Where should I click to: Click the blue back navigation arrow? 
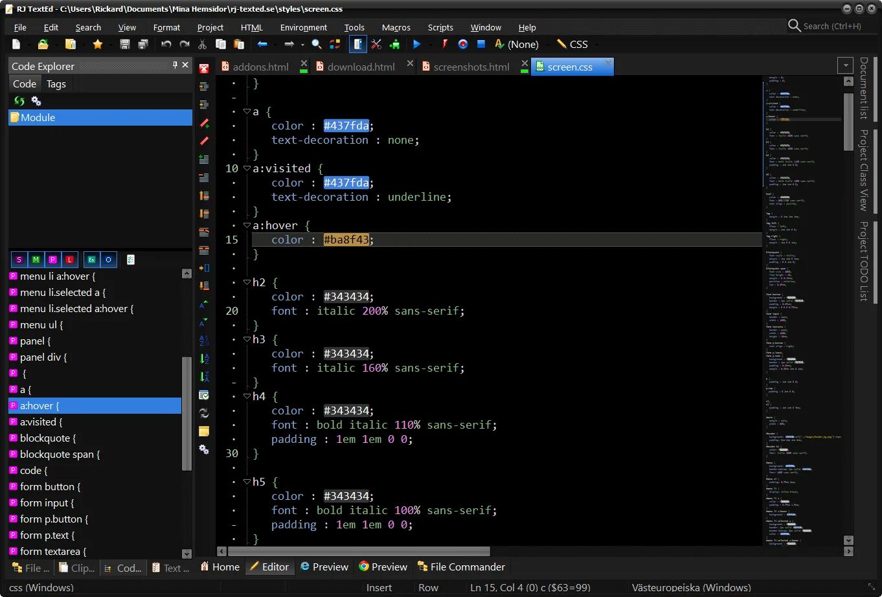(262, 44)
